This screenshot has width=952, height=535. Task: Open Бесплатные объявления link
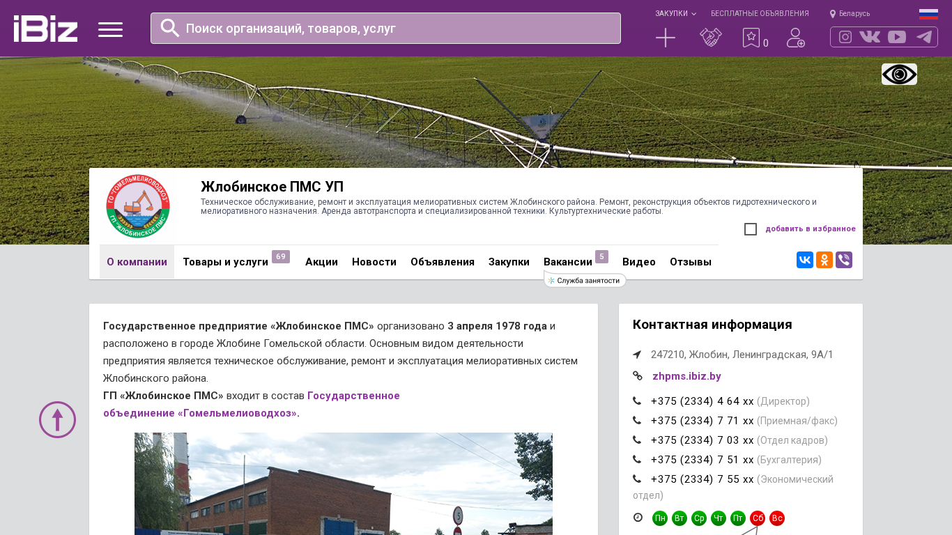tap(760, 13)
